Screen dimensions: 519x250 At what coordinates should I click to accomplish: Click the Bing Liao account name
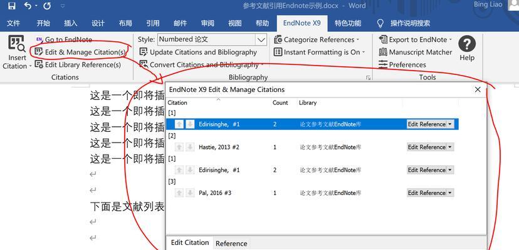tap(488, 4)
